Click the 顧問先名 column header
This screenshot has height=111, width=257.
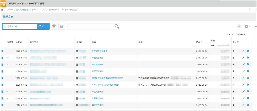tap(34, 42)
